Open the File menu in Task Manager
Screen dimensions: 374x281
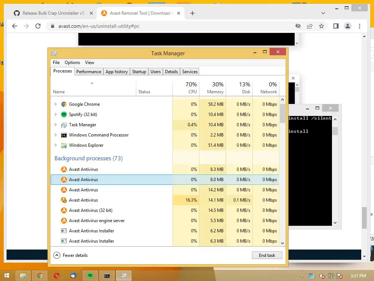click(x=56, y=63)
